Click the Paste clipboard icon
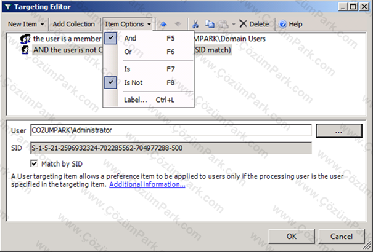The width and height of the screenshot is (373, 252). 224,24
